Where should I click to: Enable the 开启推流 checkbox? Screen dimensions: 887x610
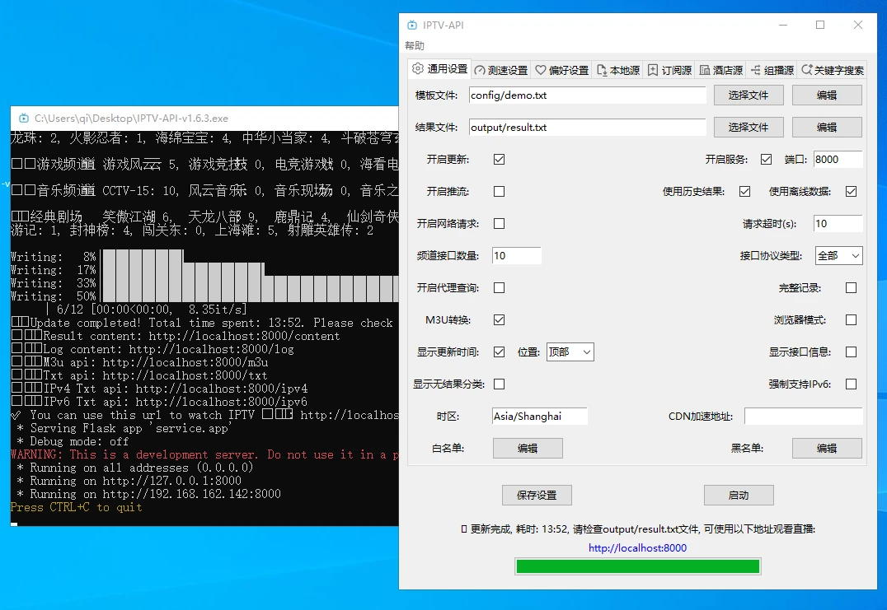coord(499,192)
